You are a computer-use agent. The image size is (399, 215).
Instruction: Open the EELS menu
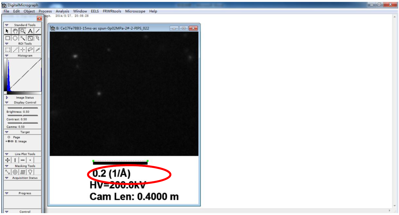click(x=95, y=11)
